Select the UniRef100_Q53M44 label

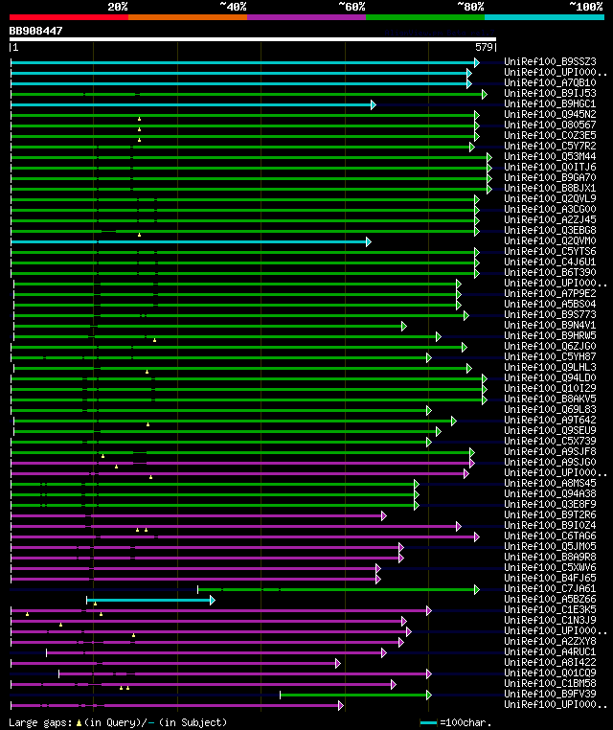click(x=550, y=156)
